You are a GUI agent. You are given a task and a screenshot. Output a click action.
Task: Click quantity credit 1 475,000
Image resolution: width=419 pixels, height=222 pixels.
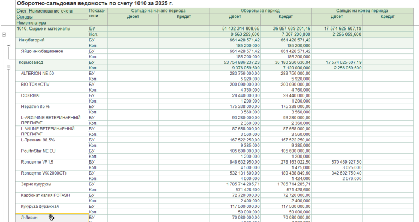[x=301, y=167]
